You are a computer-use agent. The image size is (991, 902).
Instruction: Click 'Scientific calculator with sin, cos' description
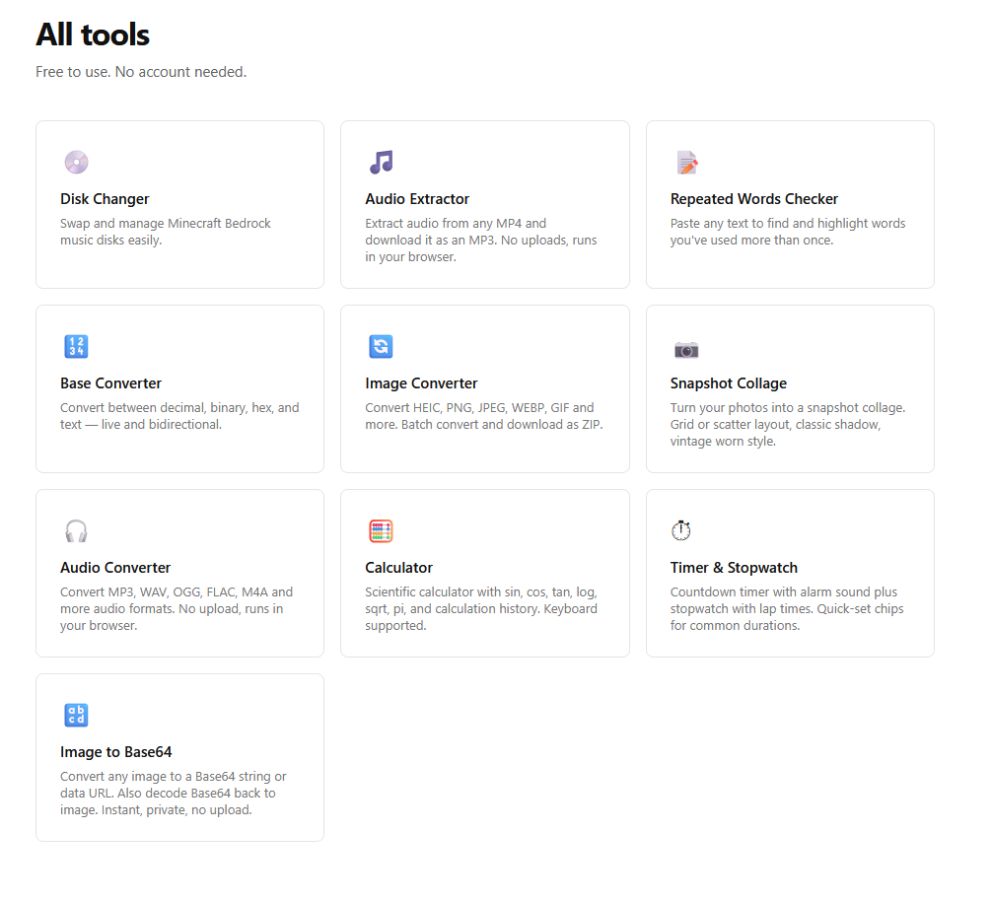481,609
